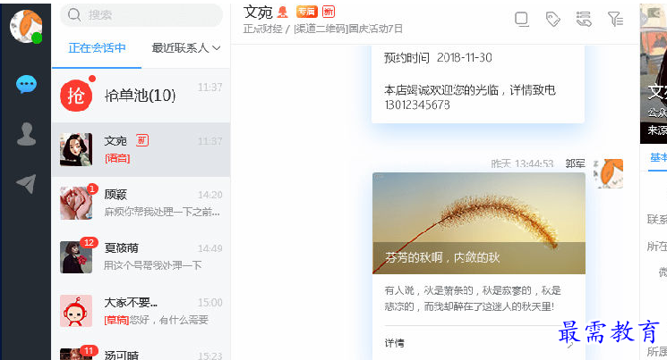
Task: Click the [草稿] draft label
Action: click(116, 320)
